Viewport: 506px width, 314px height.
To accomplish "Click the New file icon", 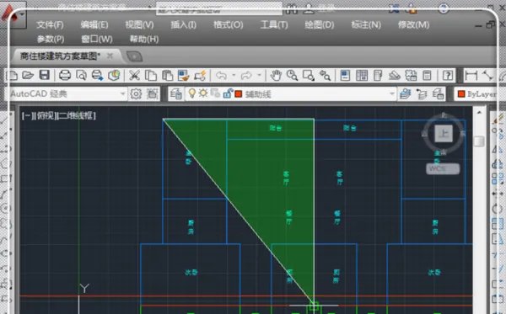I will [12, 76].
